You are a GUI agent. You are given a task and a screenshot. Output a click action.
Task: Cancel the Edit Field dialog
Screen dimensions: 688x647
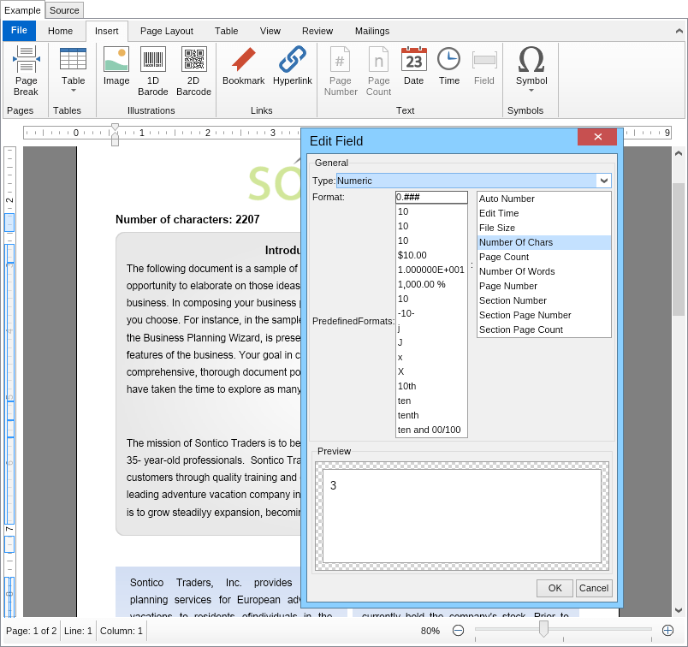[x=593, y=588]
